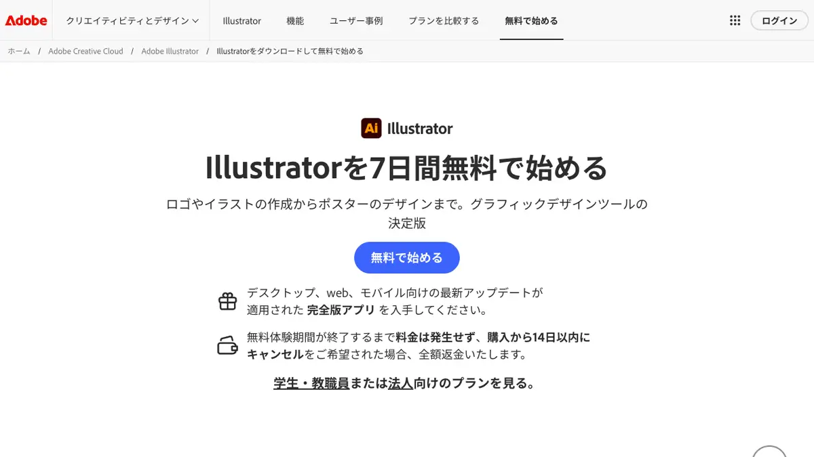Select the 無料で始める nav tab

pyautogui.click(x=532, y=21)
